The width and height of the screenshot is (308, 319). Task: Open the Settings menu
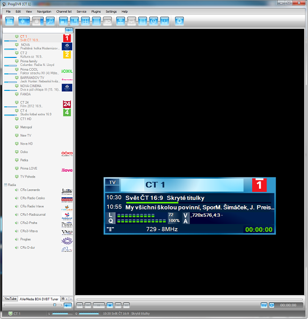(111, 11)
